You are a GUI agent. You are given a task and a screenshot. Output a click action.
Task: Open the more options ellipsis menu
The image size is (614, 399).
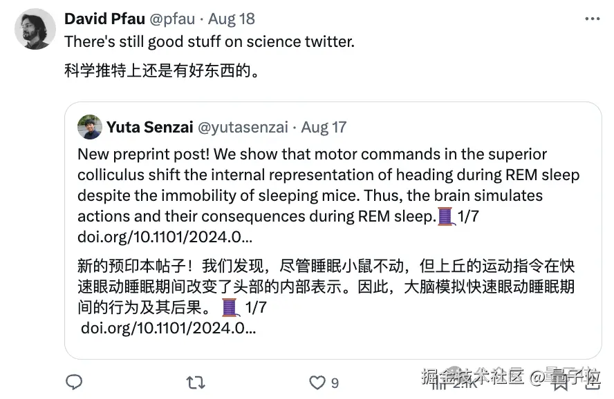592,19
